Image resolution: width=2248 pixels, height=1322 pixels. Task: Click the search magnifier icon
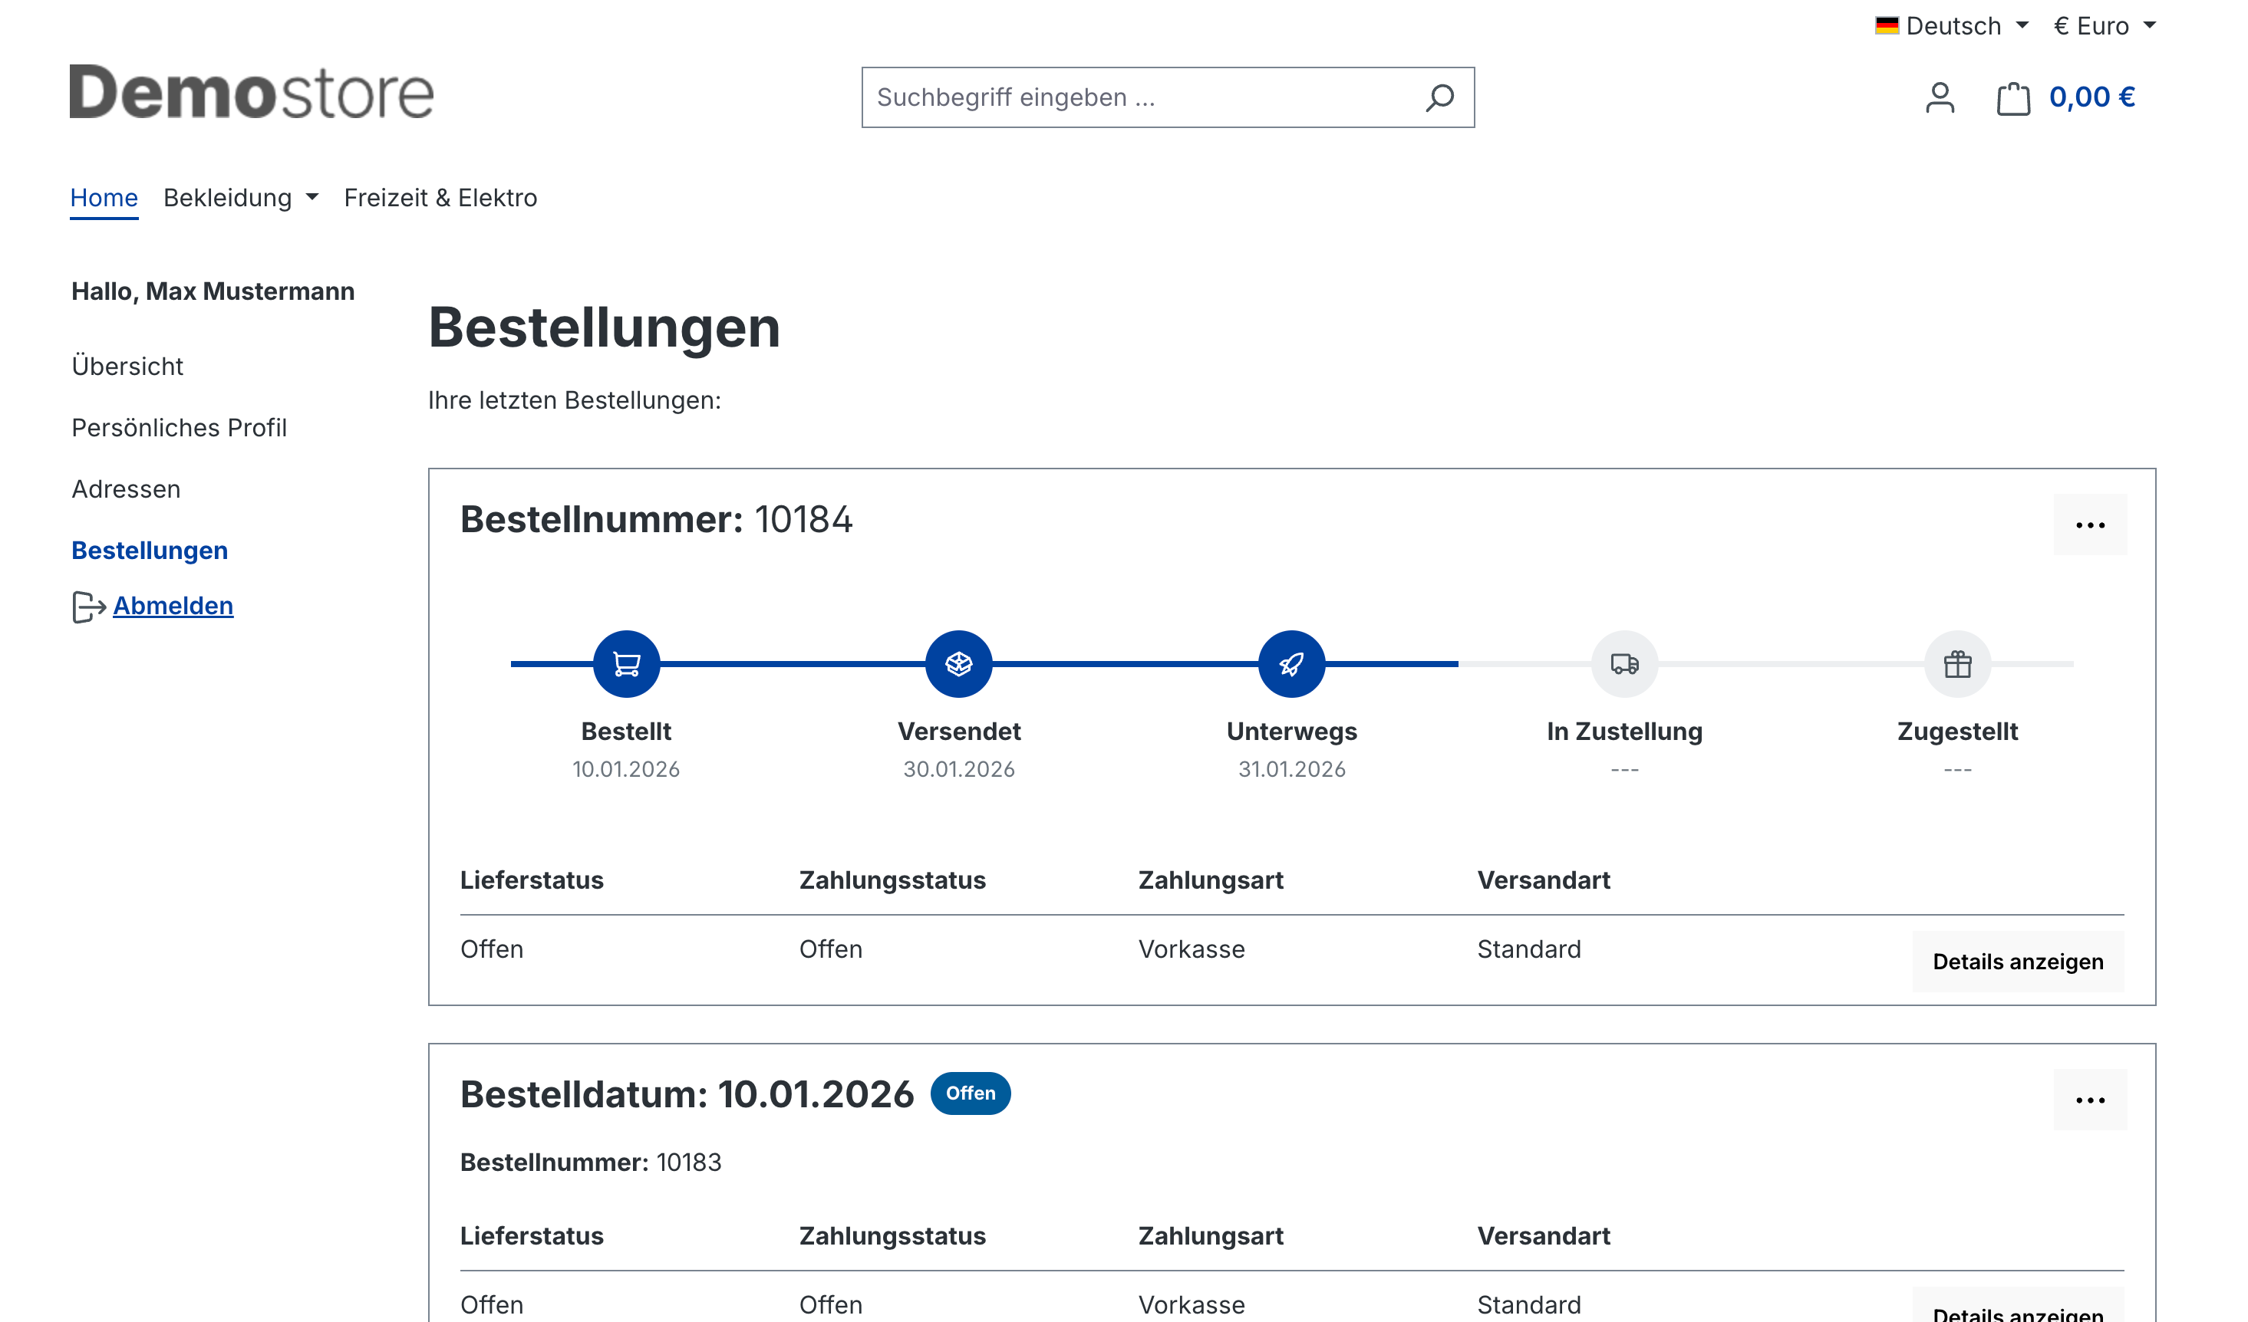coord(1439,97)
